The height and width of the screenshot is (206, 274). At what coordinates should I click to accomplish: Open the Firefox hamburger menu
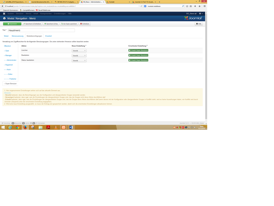pyautogui.click(x=204, y=6)
